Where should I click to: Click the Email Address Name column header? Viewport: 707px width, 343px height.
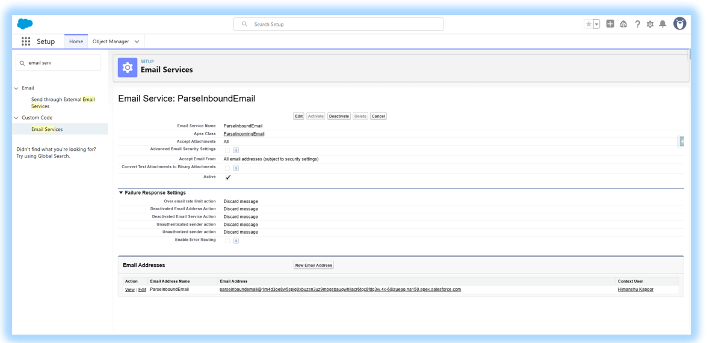pos(170,281)
